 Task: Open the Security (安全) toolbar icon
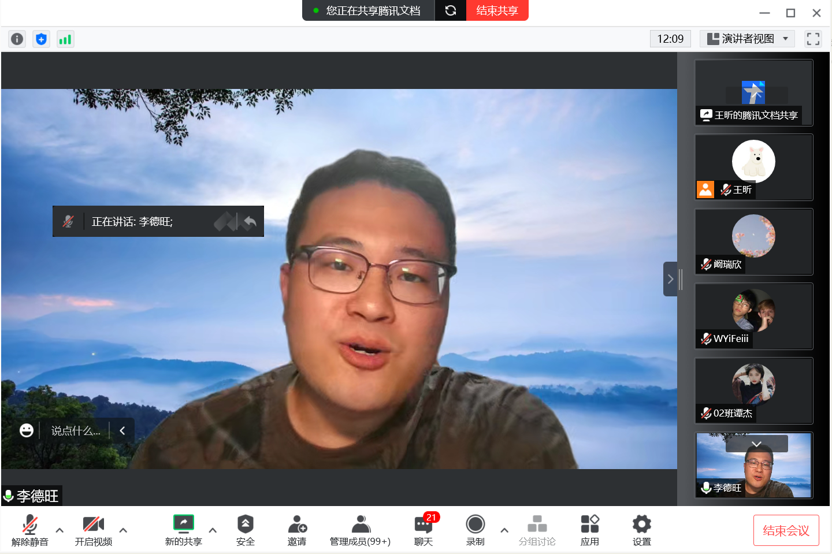tap(245, 530)
